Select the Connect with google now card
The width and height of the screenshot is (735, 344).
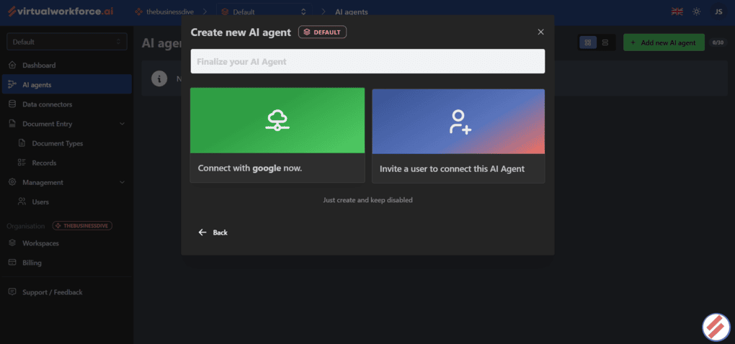pos(277,135)
